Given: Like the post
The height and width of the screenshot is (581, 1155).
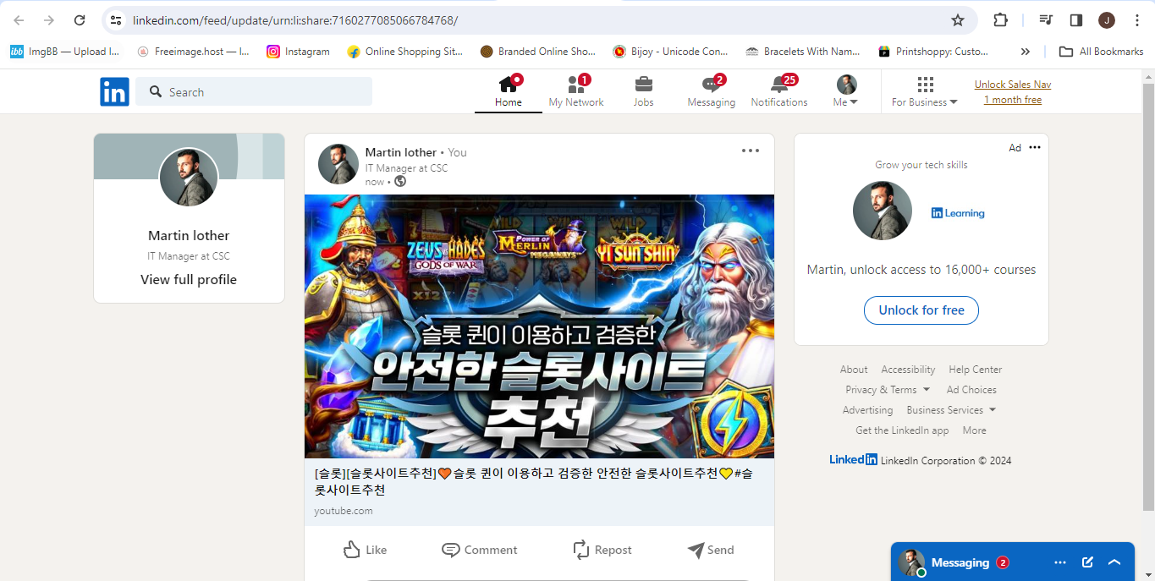Looking at the screenshot, I should [365, 550].
